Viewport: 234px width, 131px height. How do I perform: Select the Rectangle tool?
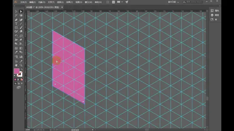(16, 28)
